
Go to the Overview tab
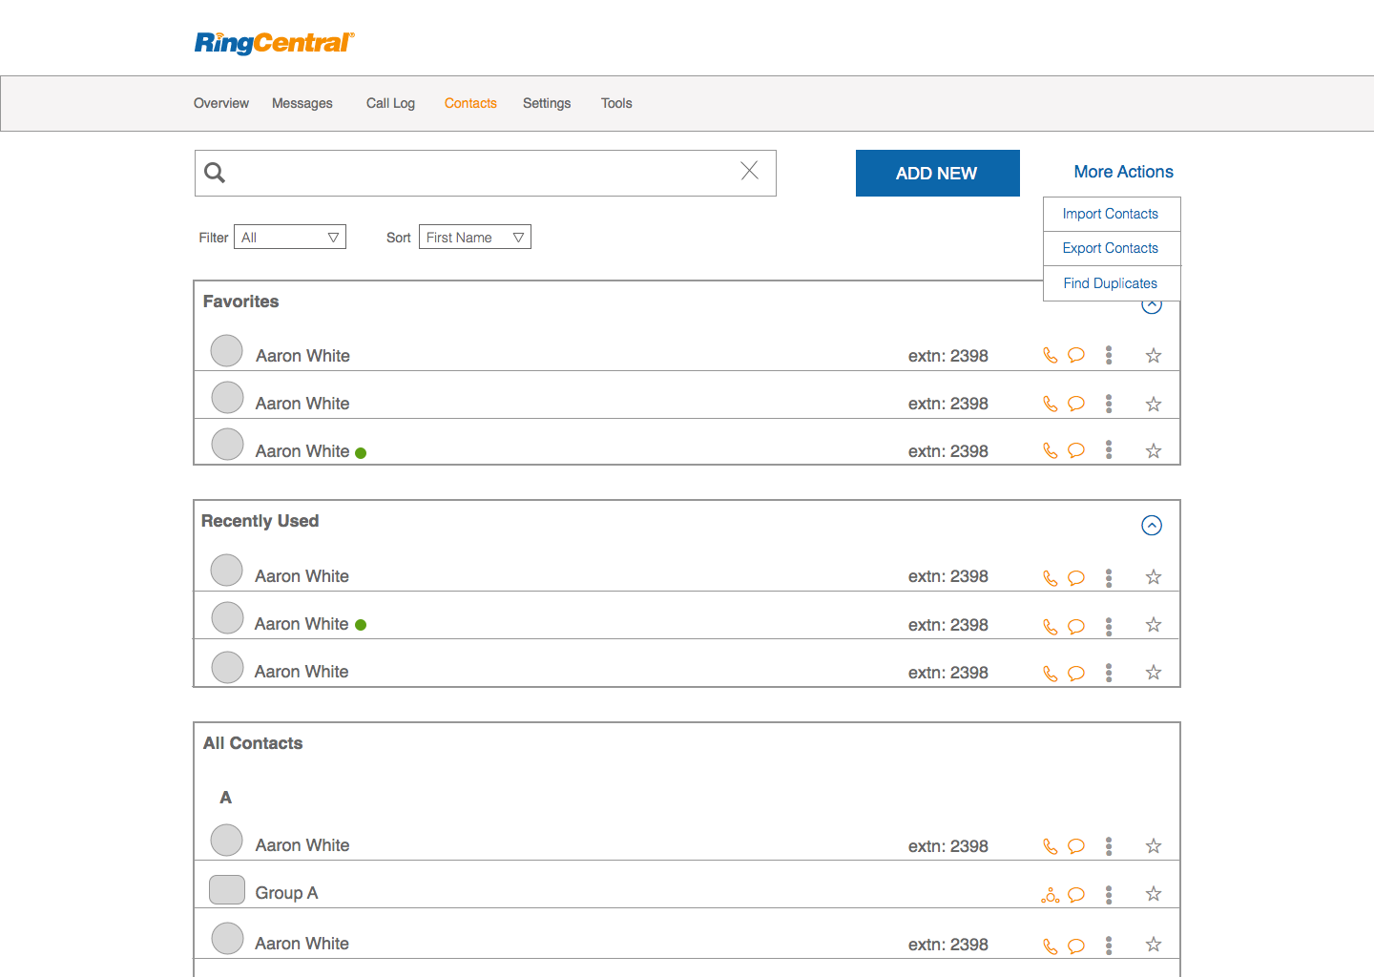tap(221, 103)
